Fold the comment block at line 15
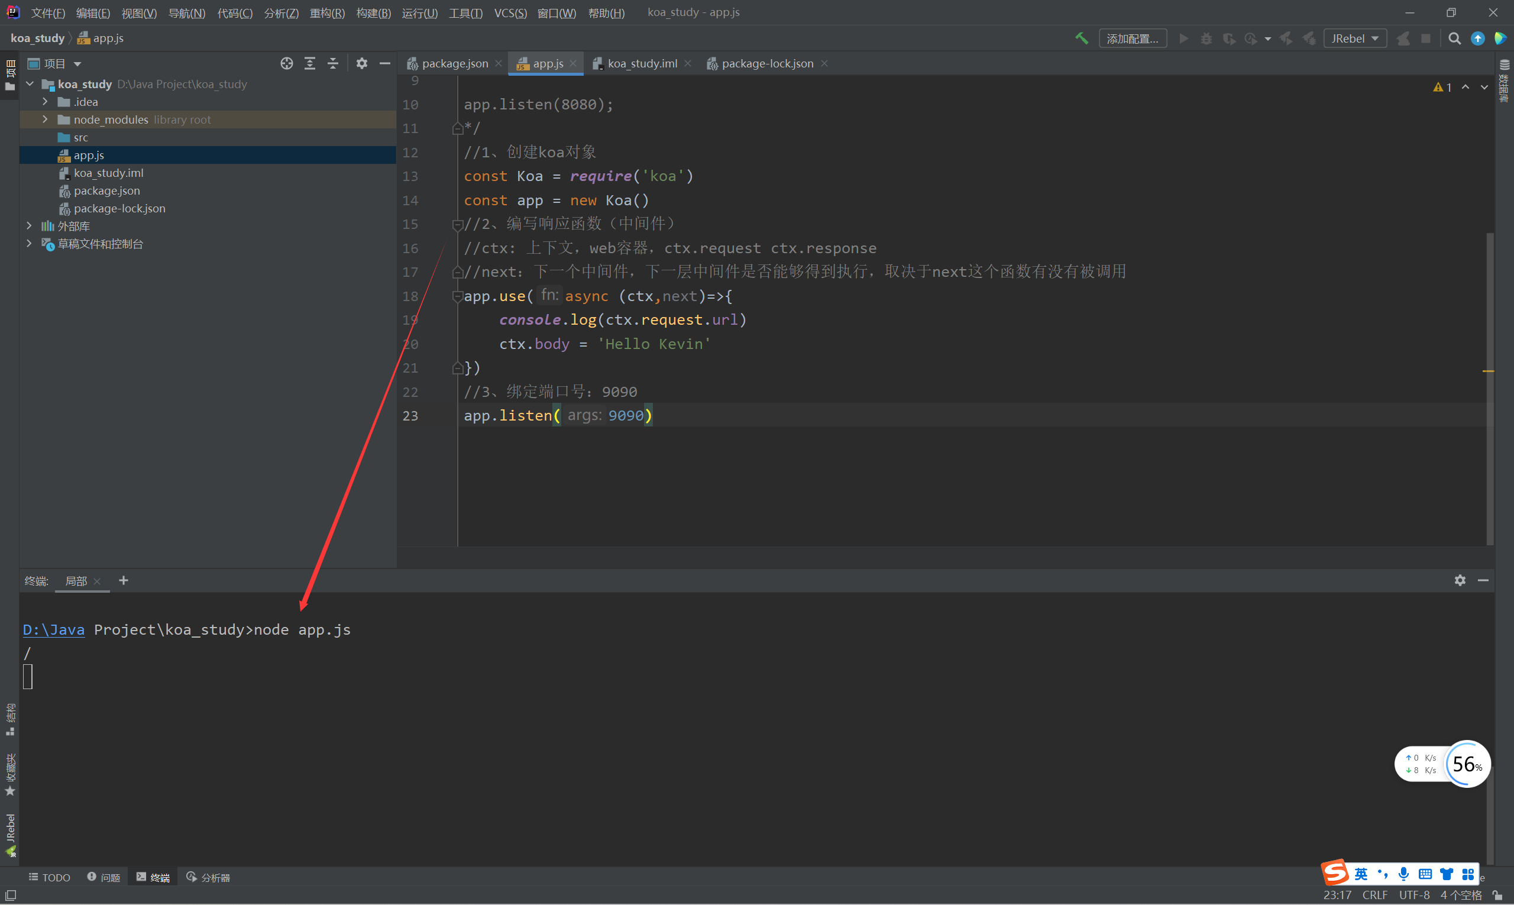The image size is (1514, 905). coord(457,224)
